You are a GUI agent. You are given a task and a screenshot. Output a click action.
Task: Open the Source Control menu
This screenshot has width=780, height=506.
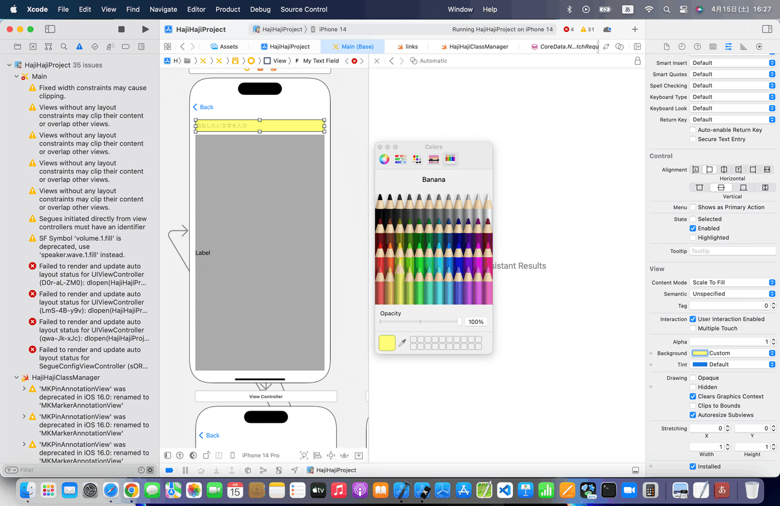pyautogui.click(x=304, y=9)
